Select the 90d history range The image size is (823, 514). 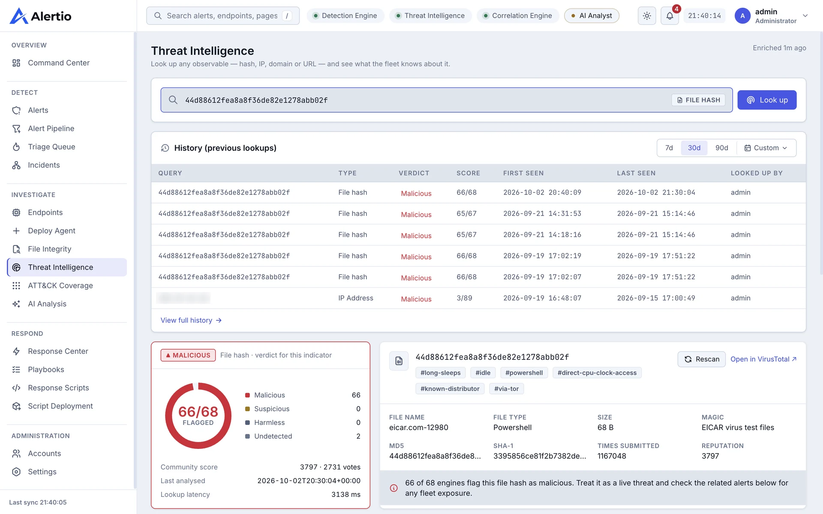point(721,148)
